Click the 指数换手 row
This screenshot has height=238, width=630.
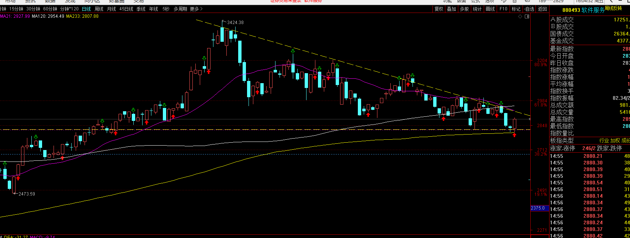pos(590,91)
